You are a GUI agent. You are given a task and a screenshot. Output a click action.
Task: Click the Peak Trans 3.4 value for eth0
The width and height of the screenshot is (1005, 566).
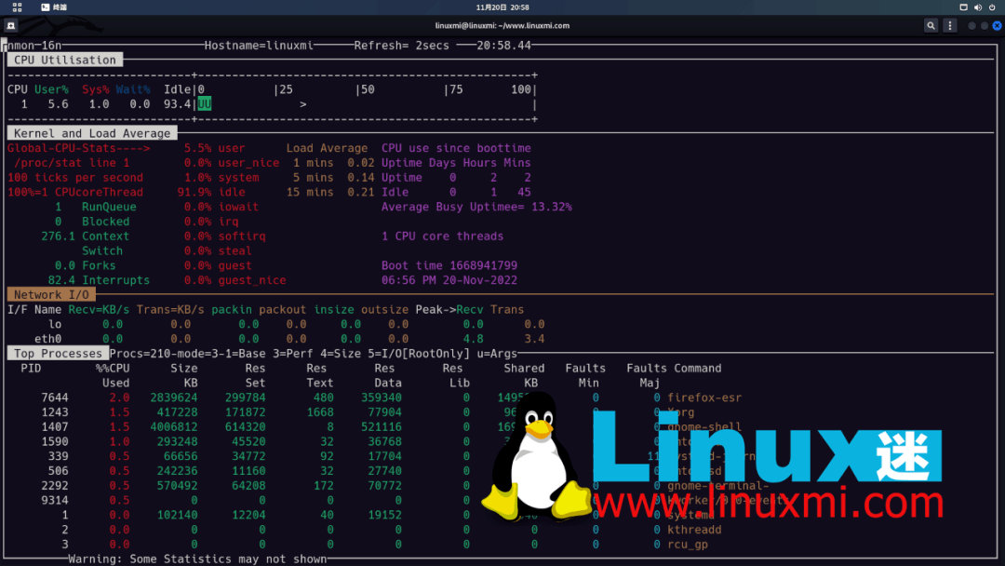tap(534, 339)
